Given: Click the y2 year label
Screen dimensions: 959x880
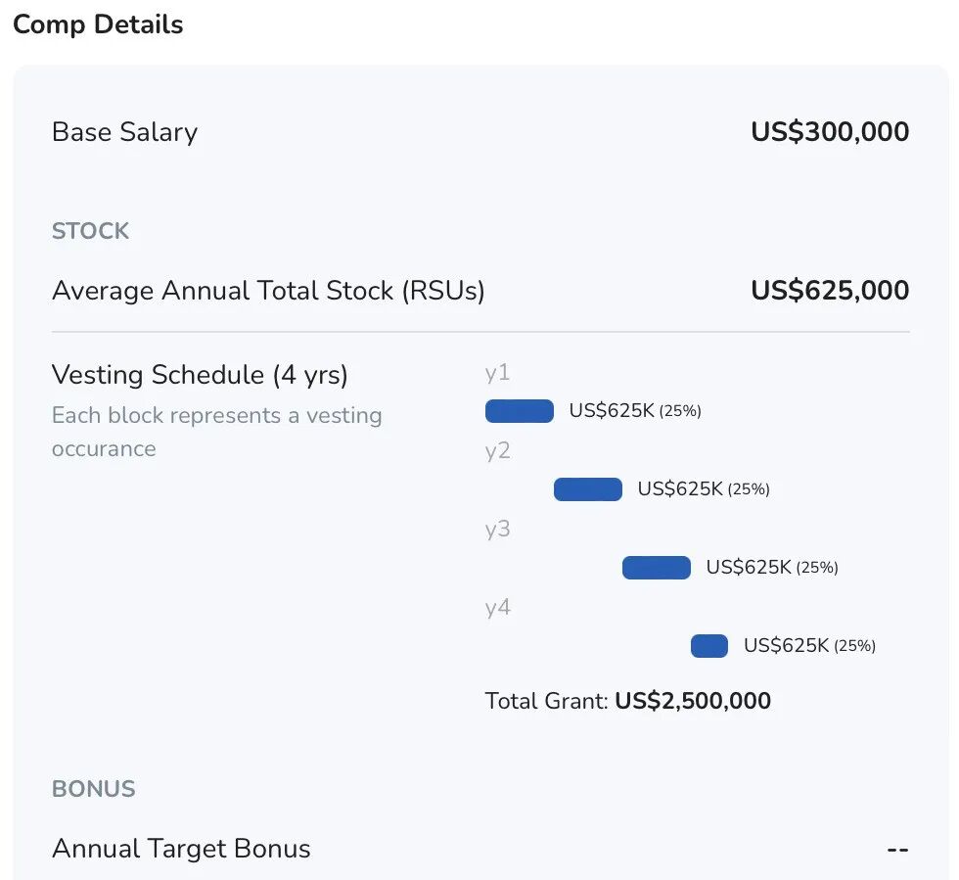Looking at the screenshot, I should (x=497, y=451).
